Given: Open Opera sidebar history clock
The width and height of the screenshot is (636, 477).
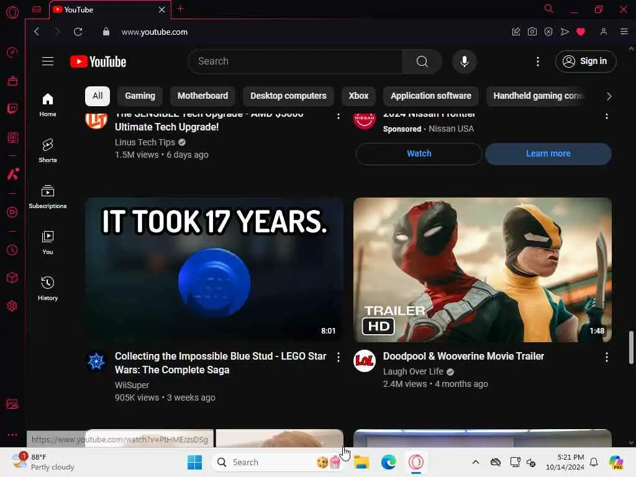Looking at the screenshot, I should coord(12,250).
